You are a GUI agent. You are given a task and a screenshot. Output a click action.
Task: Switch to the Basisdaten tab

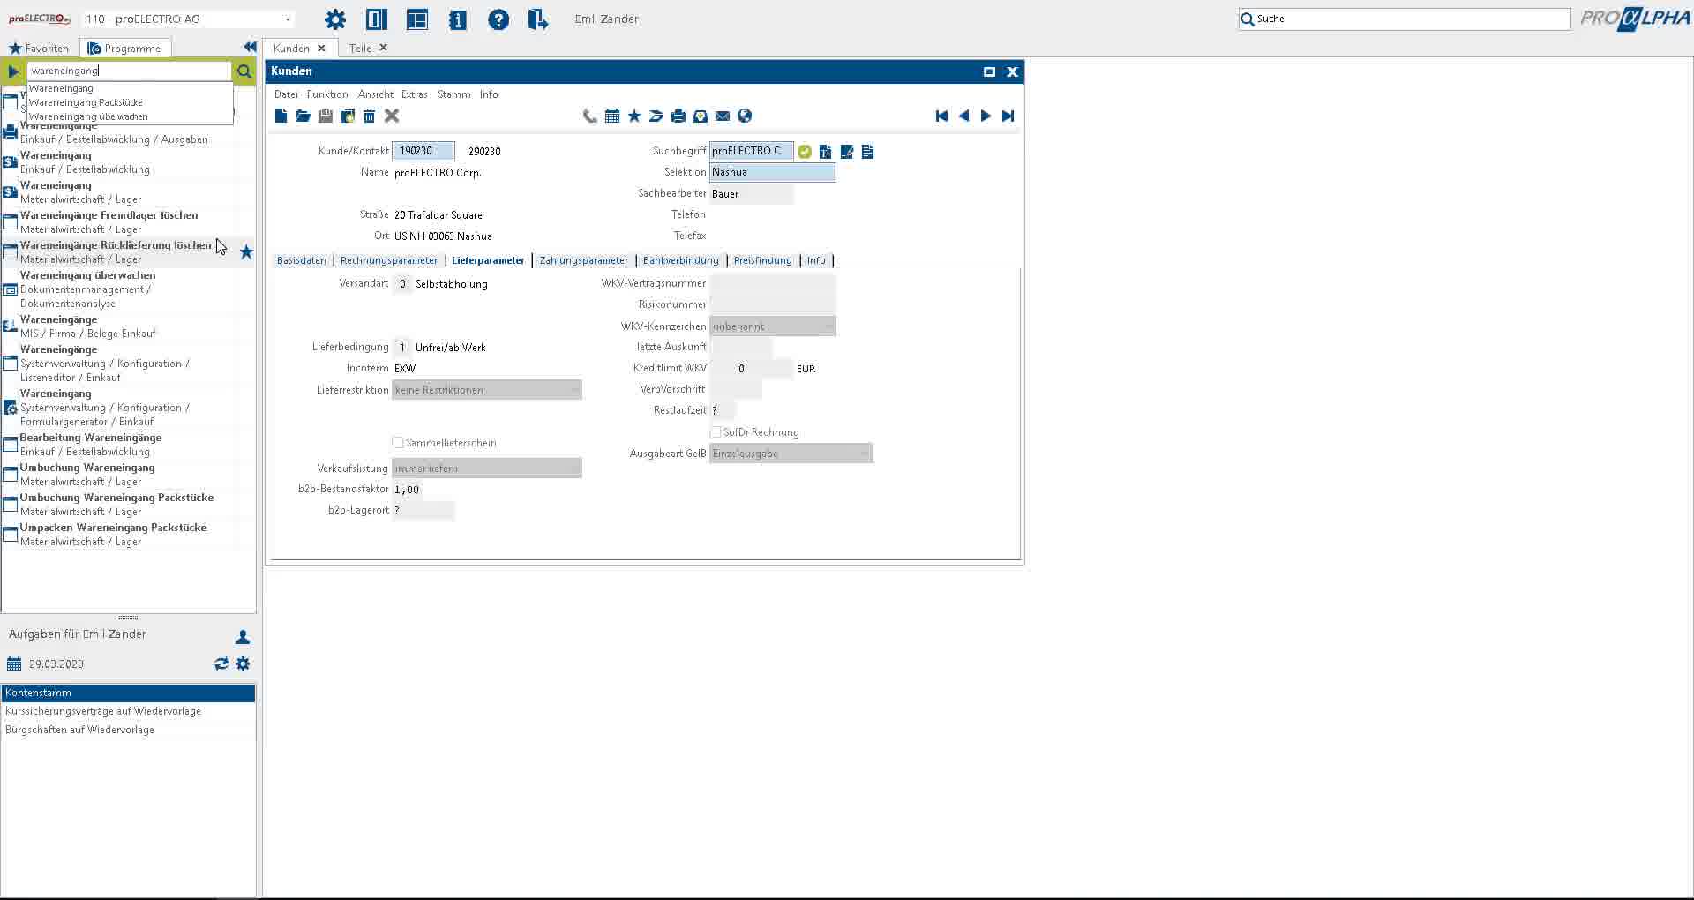click(x=302, y=260)
